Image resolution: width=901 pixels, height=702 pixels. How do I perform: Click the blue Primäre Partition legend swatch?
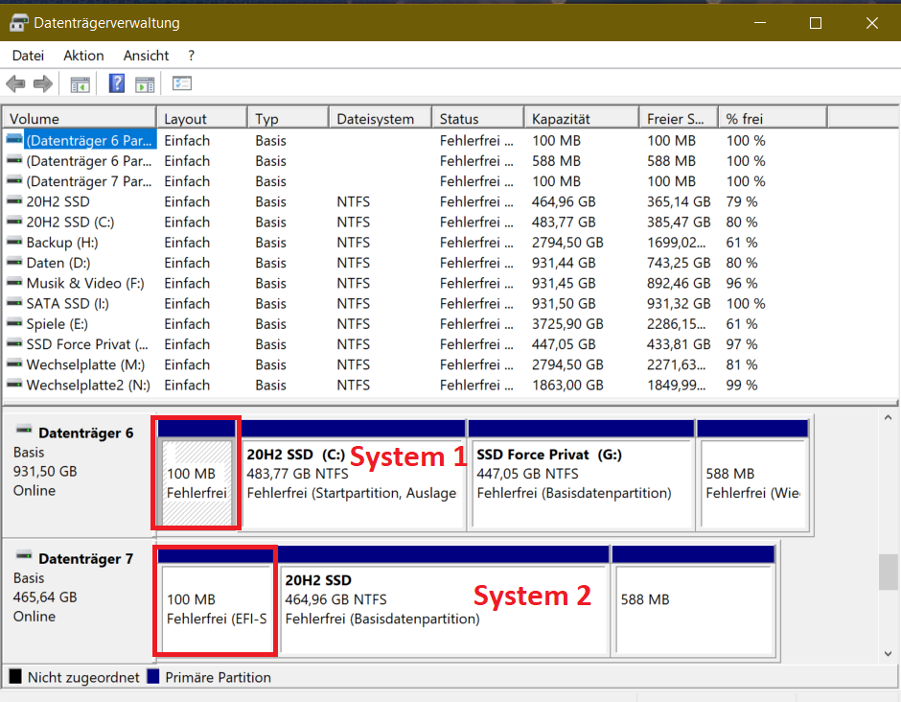coord(152,676)
